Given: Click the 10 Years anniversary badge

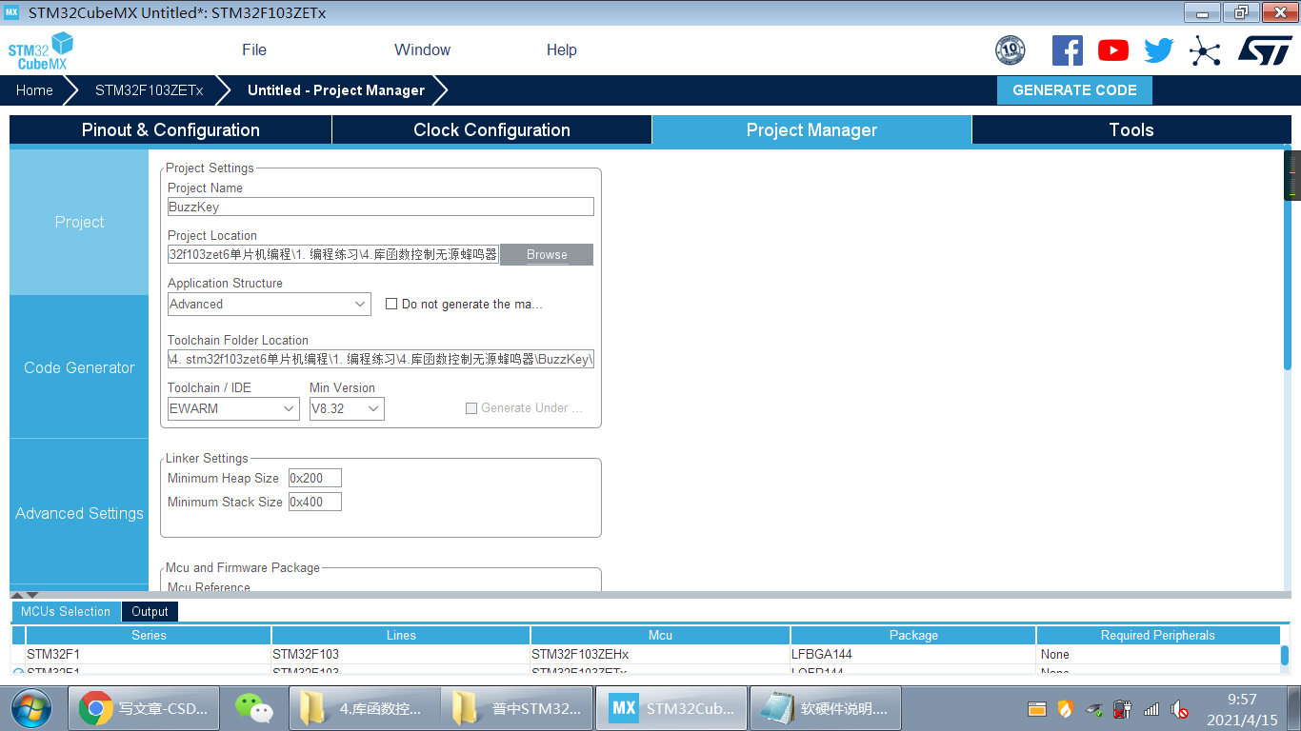Looking at the screenshot, I should tap(1010, 50).
